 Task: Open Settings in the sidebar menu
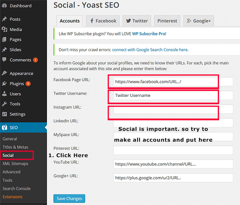click(23, 114)
